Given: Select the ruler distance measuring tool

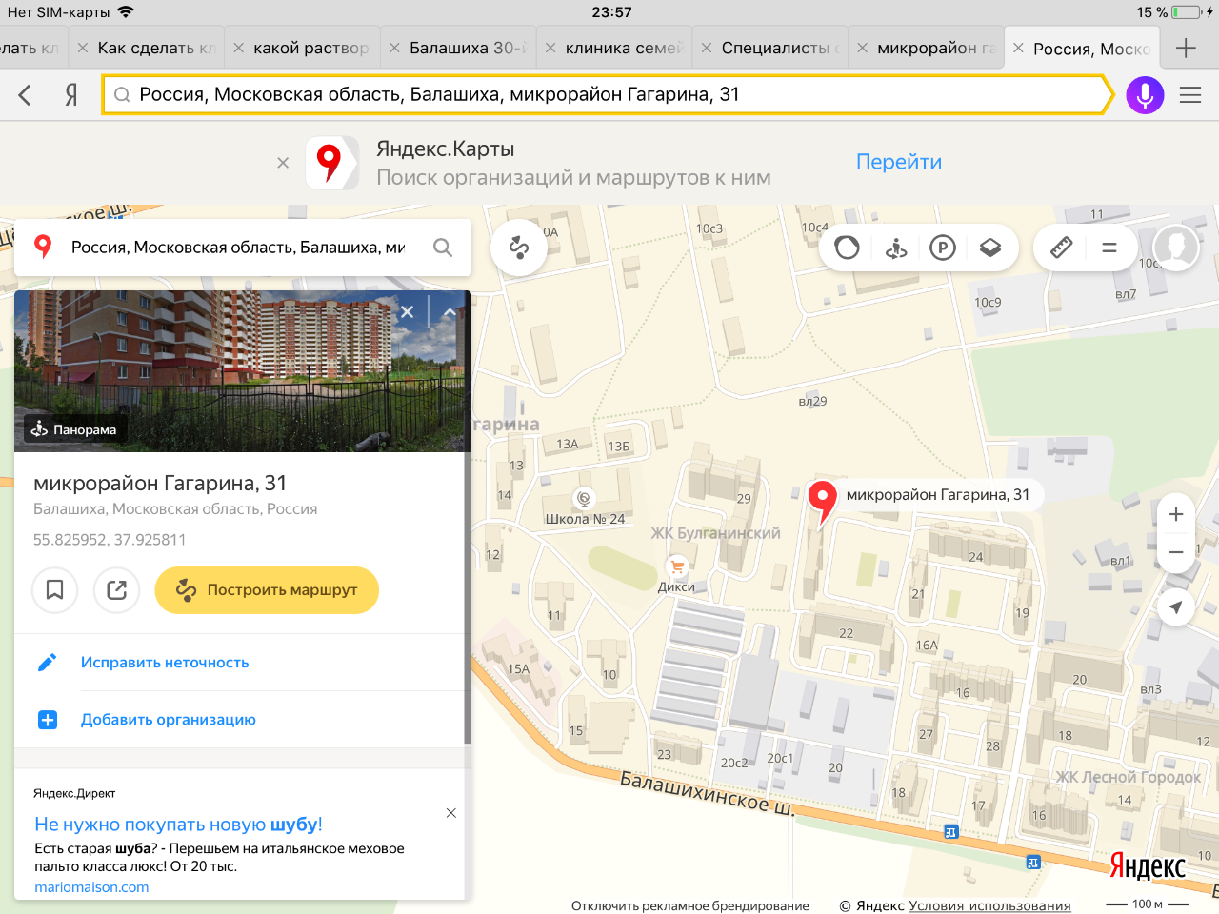Looking at the screenshot, I should click(x=1061, y=248).
